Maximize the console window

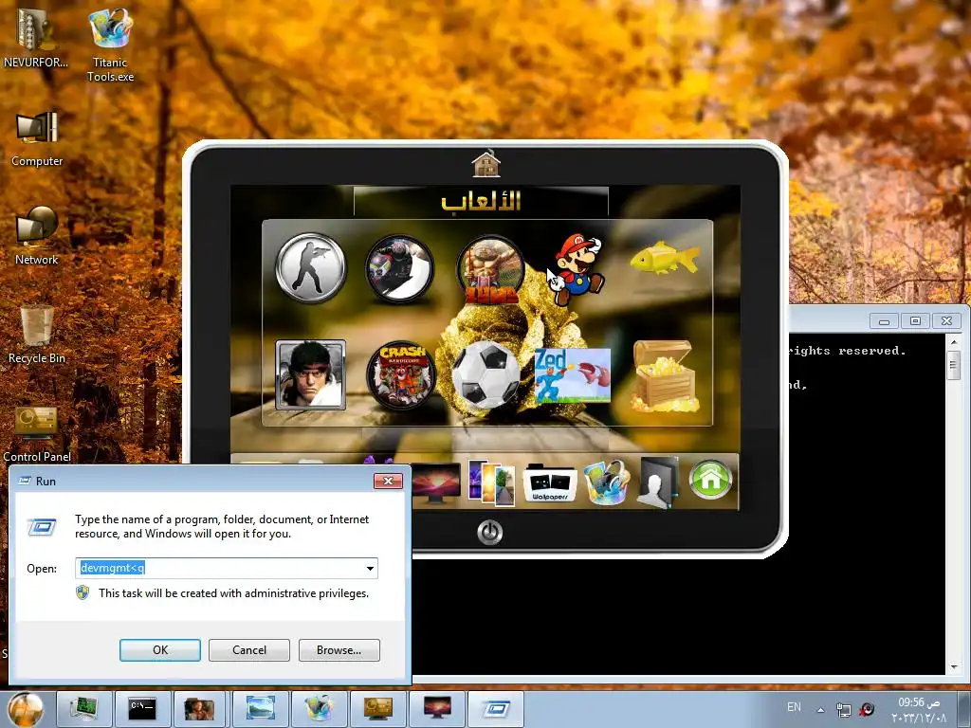pos(915,320)
